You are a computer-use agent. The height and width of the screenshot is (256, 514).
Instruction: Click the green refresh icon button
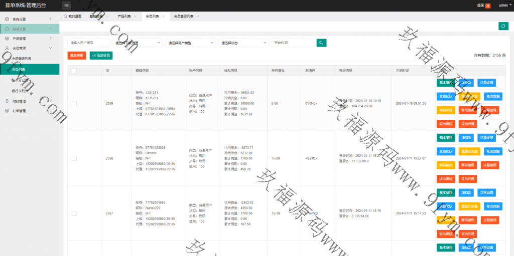[x=503, y=26]
